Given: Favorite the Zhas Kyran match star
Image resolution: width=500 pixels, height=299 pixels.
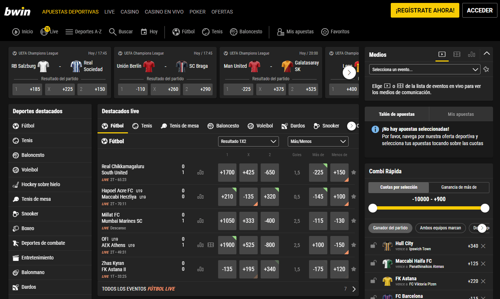Looking at the screenshot, I should point(353,269).
